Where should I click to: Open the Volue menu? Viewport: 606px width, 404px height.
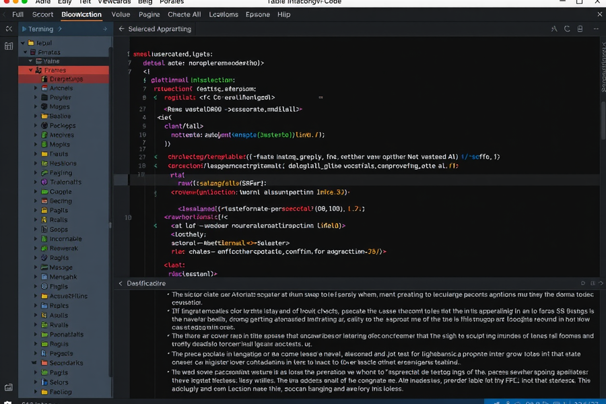tap(121, 15)
